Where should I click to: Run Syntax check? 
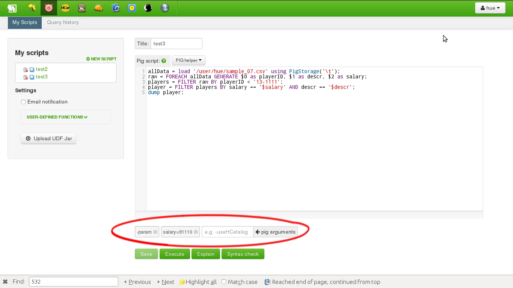tap(243, 254)
